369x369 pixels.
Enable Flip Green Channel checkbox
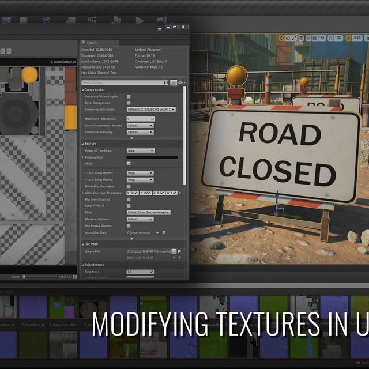[129, 199]
